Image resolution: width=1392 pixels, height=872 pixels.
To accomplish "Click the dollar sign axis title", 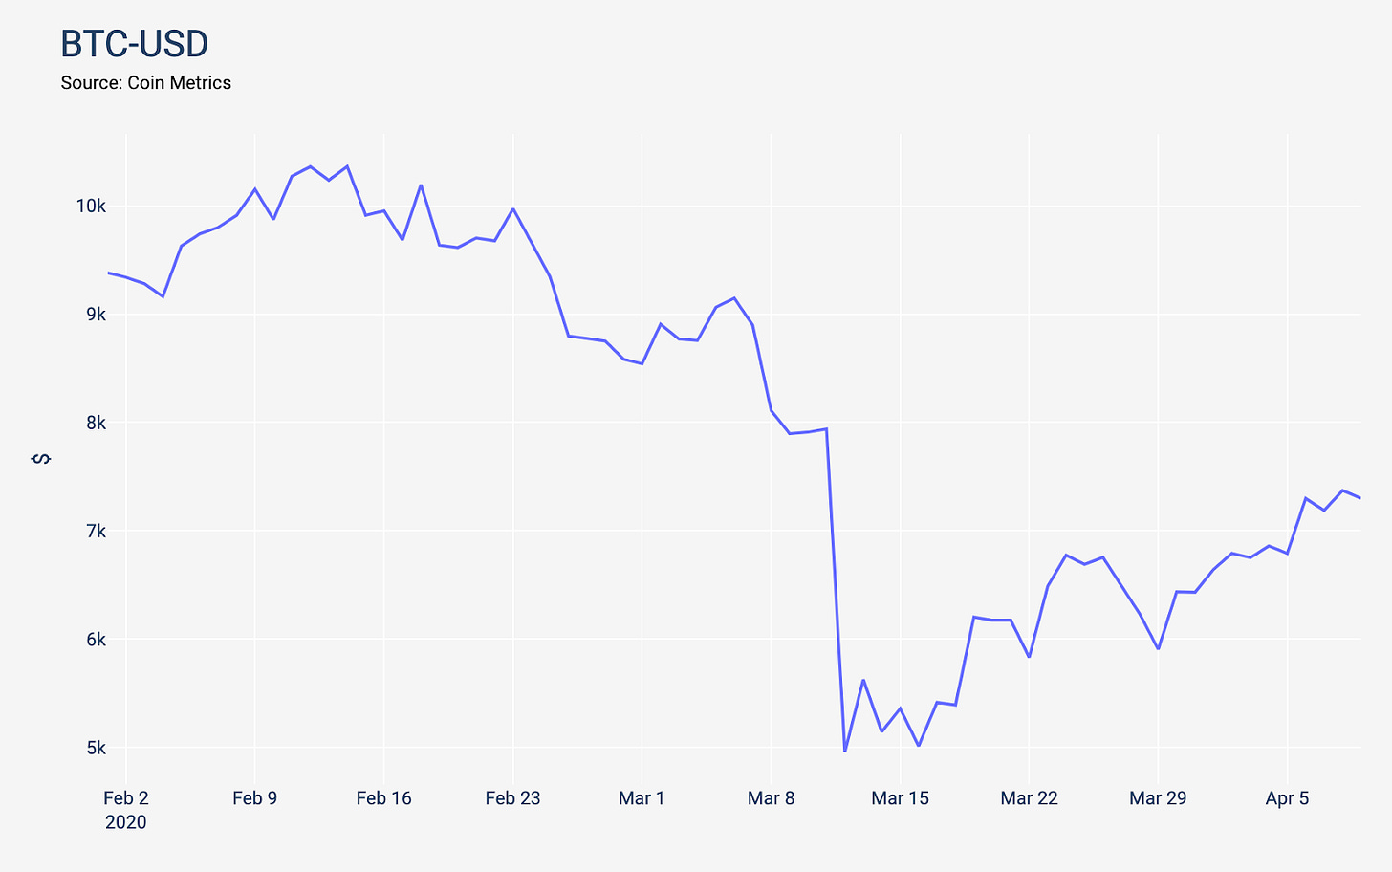I will [41, 459].
